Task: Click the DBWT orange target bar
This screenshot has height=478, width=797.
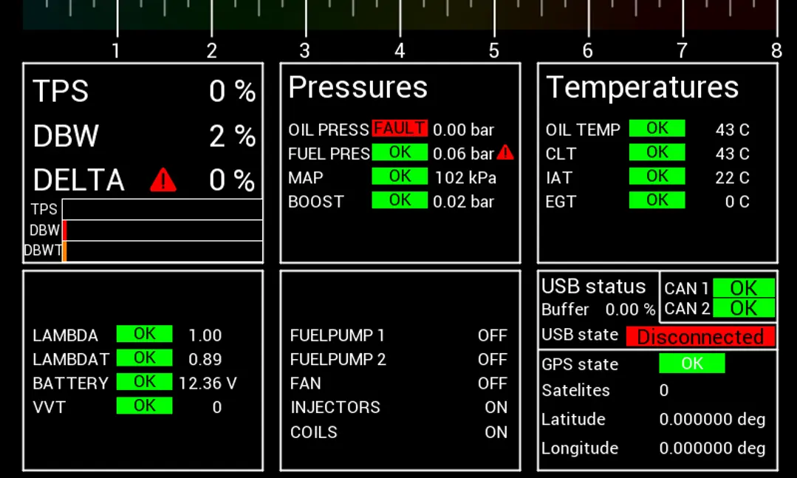Action: (64, 251)
